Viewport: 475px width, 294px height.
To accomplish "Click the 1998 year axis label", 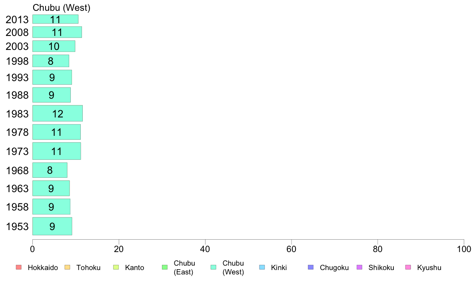I will click(x=17, y=61).
